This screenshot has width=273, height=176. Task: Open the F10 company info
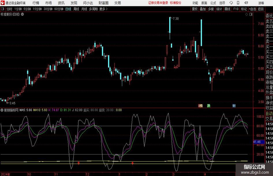[236, 9]
